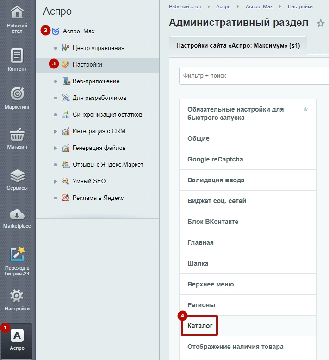Expand the Интеграция с CRM tree node

[56, 131]
